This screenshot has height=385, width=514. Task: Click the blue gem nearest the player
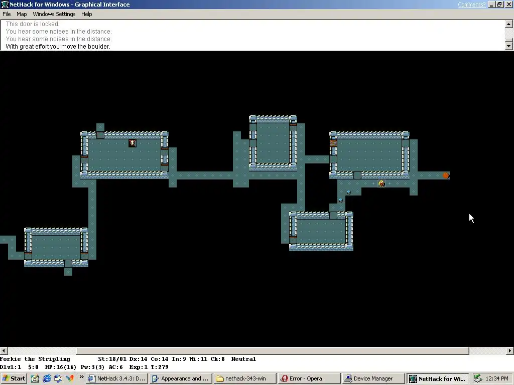[349, 192]
